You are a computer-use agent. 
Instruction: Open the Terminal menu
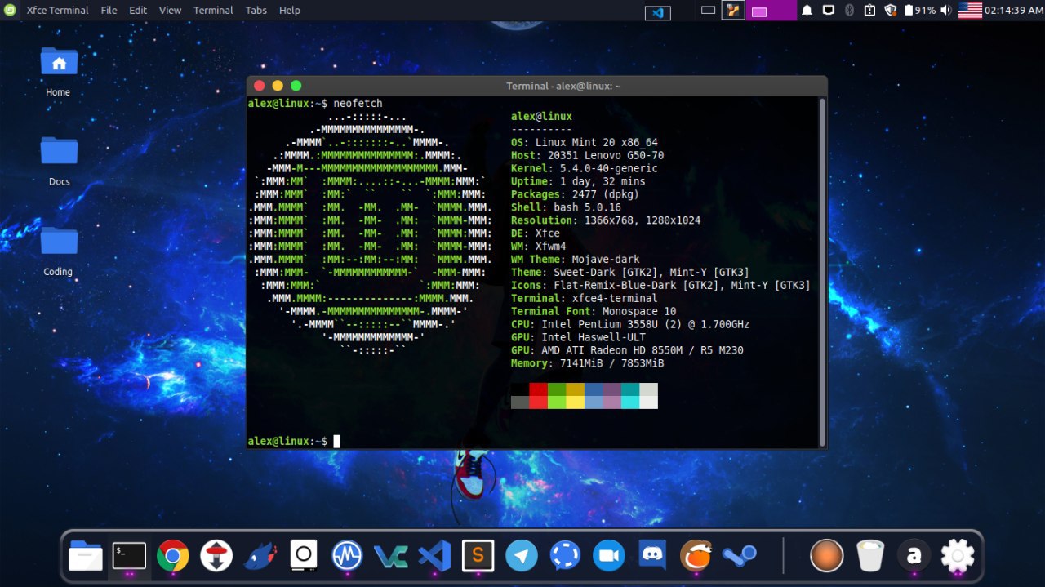(x=213, y=10)
